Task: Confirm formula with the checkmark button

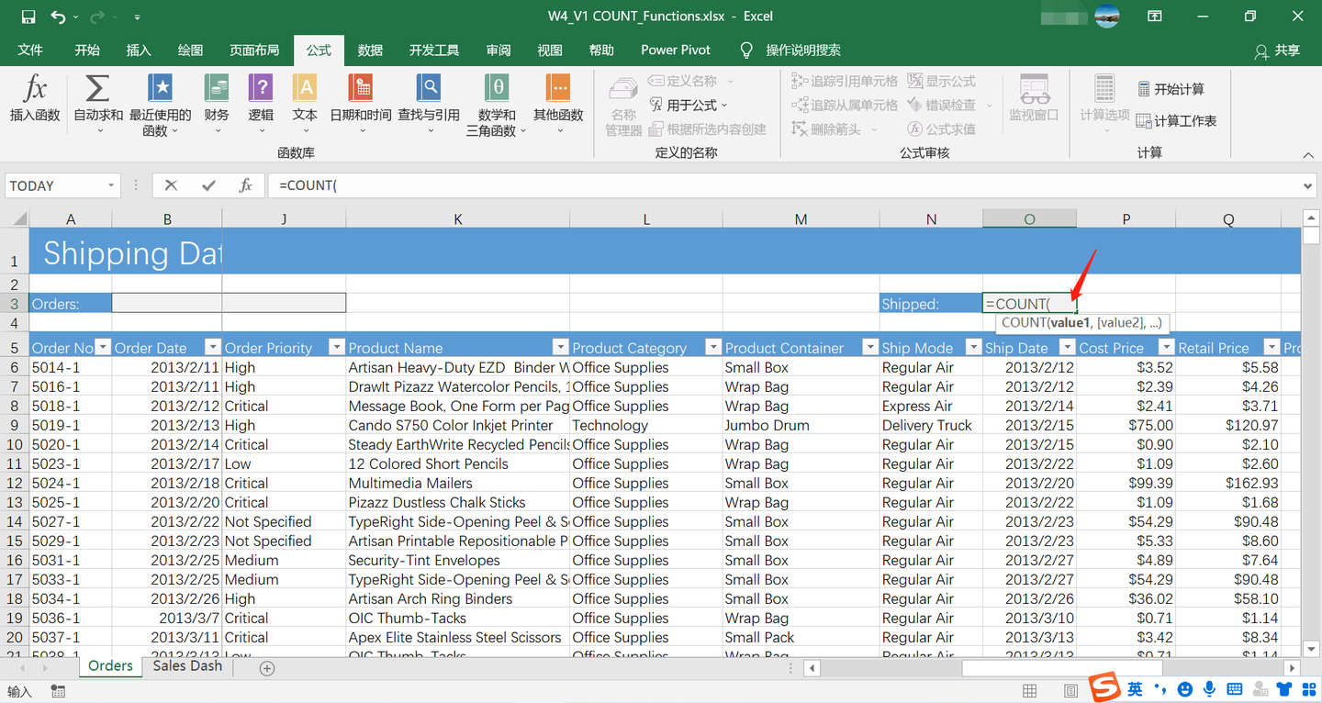Action: tap(208, 185)
